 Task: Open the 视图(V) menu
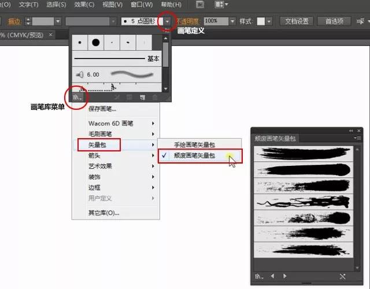[112, 5]
